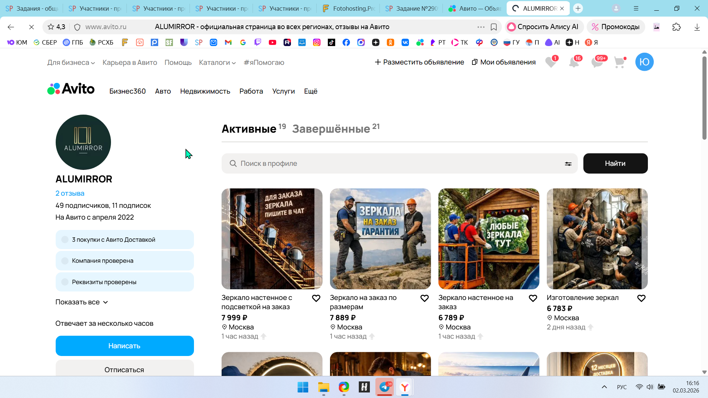Focus the 'Поиск в профиле' search field
Image resolution: width=708 pixels, height=398 pixels.
pos(398,164)
